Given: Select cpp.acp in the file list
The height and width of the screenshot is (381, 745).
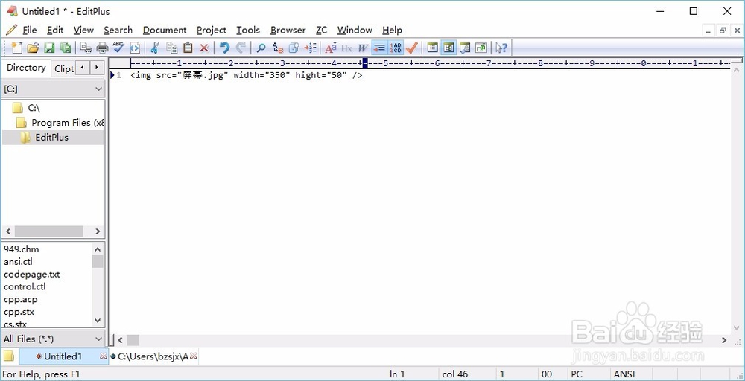Looking at the screenshot, I should point(20,299).
